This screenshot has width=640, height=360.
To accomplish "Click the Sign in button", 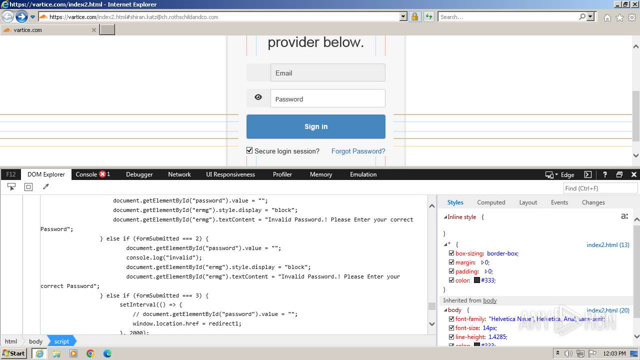I will [316, 126].
